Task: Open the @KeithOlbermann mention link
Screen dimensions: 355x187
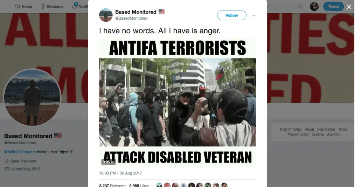Action: [20, 152]
